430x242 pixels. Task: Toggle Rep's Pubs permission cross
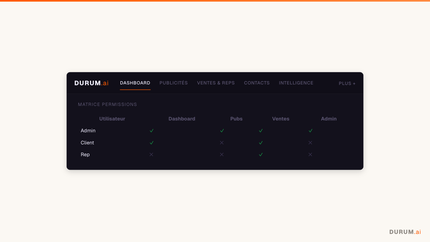click(x=222, y=155)
